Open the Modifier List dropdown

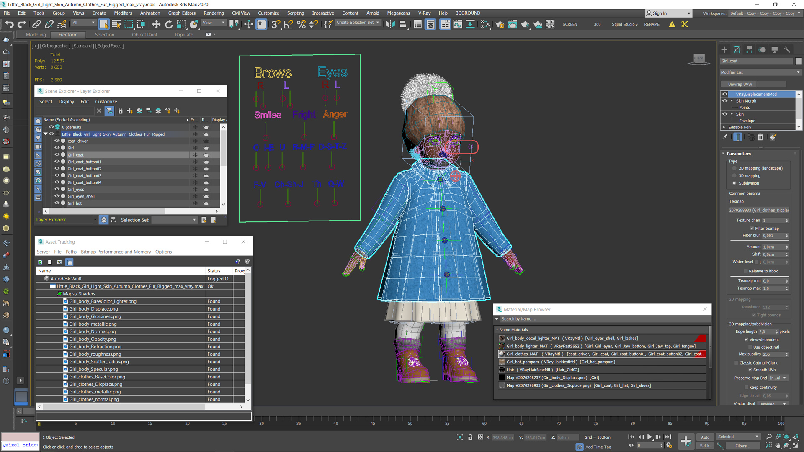760,72
